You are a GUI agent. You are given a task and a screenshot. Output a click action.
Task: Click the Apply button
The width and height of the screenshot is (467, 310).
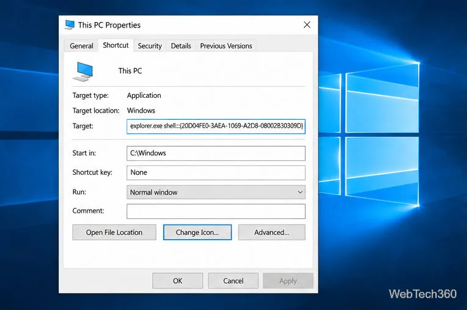[x=288, y=281]
